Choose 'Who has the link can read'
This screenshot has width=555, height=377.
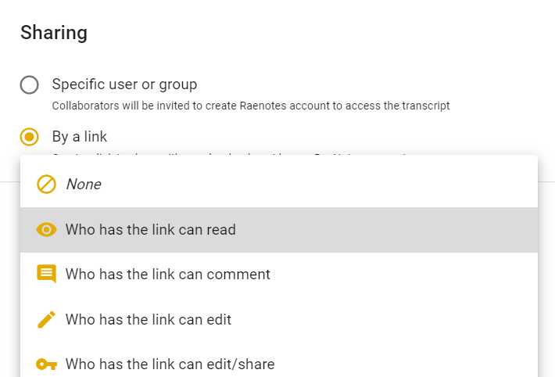pos(279,230)
